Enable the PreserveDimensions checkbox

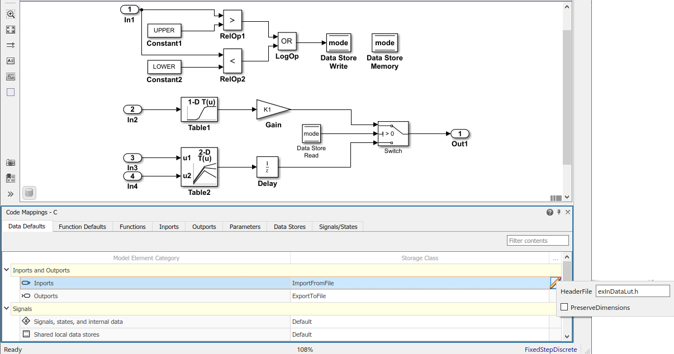pos(564,307)
